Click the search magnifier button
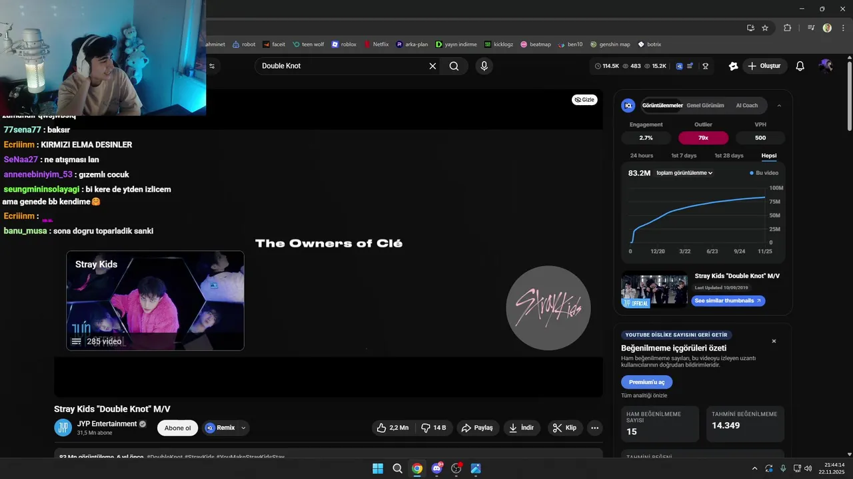This screenshot has height=479, width=853. tap(454, 66)
